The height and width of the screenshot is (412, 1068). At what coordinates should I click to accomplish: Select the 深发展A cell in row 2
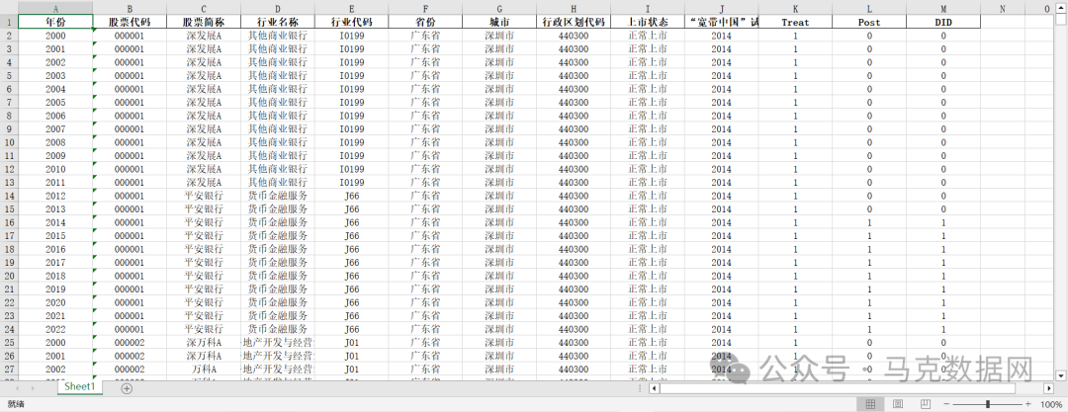(204, 36)
